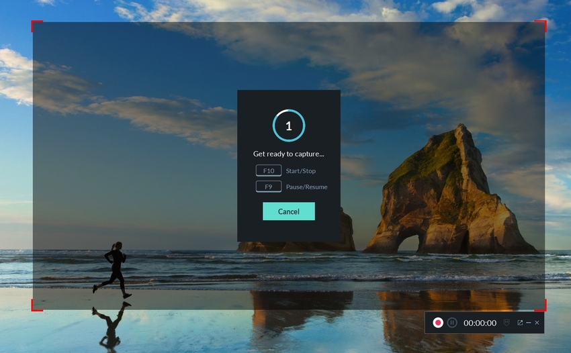Image resolution: width=571 pixels, height=353 pixels.
Task: Open the expand window arrow icon
Action: click(x=520, y=322)
